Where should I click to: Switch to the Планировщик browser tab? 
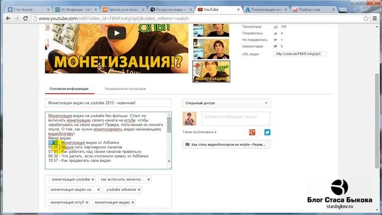(266, 10)
